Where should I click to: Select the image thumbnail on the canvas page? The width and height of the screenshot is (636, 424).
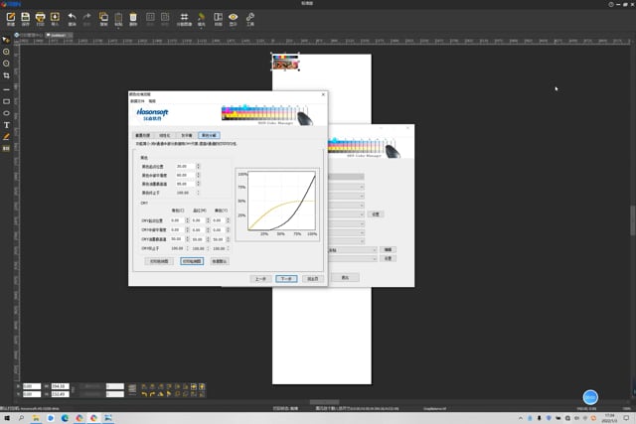[285, 62]
